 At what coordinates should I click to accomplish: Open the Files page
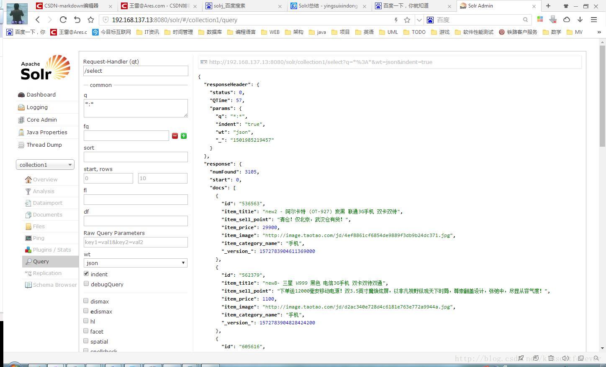click(x=39, y=227)
